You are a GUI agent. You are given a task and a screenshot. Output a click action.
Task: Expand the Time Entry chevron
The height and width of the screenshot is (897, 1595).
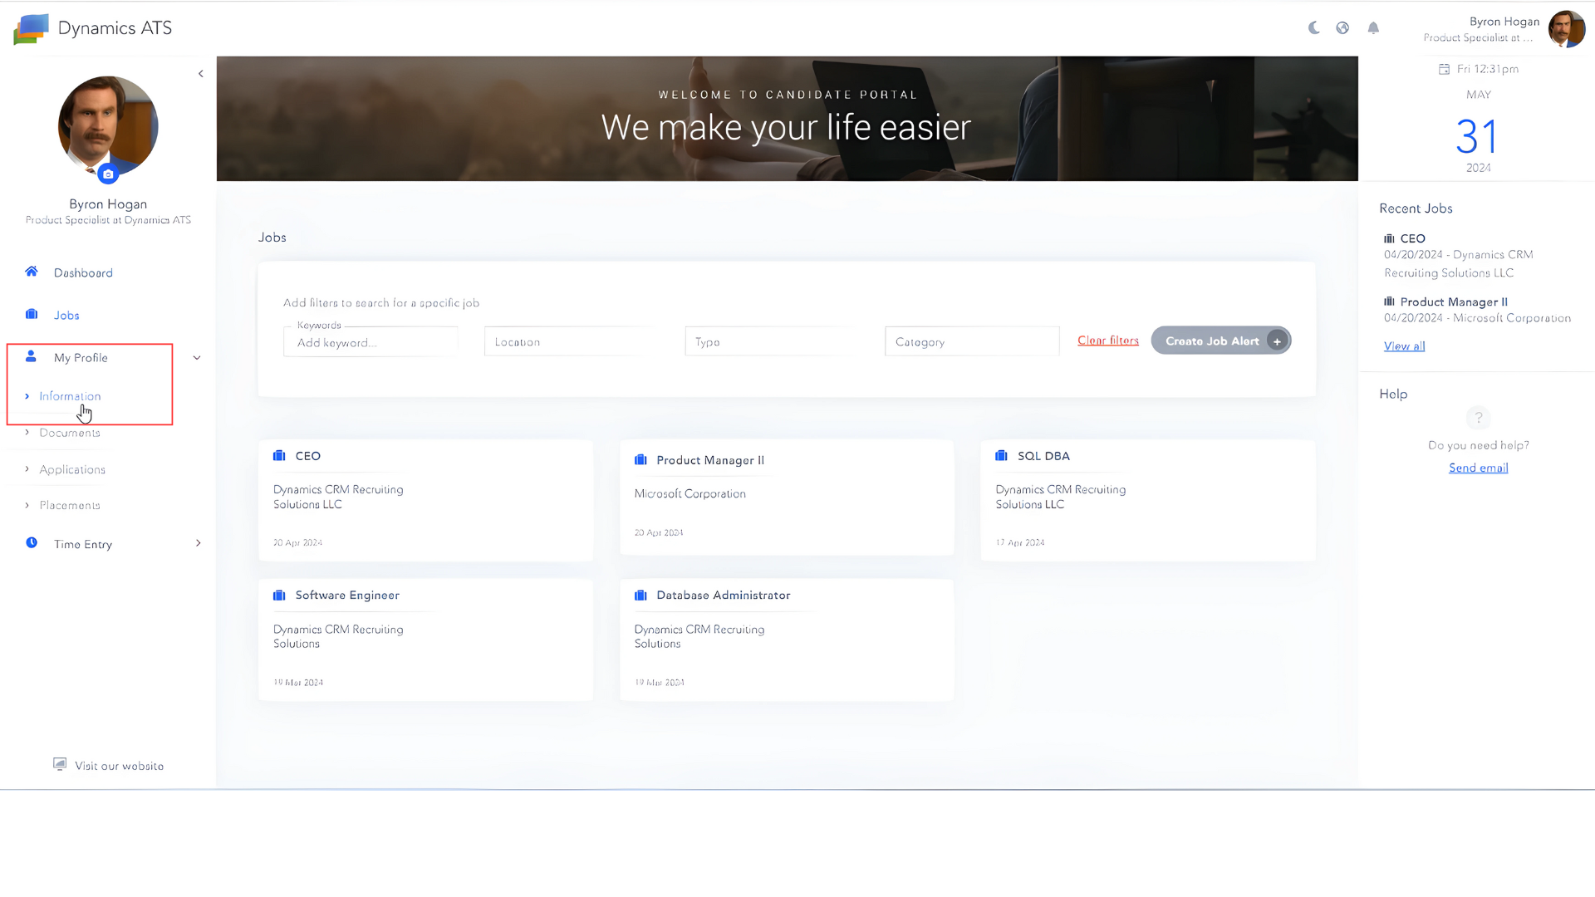pos(198,543)
